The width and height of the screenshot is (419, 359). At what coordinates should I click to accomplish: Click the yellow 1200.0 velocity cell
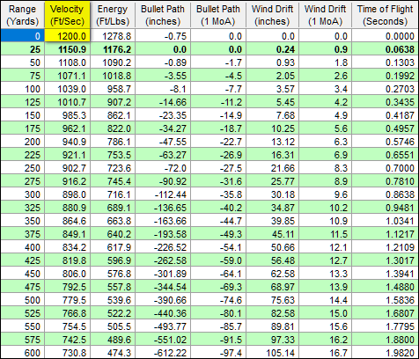(67, 36)
